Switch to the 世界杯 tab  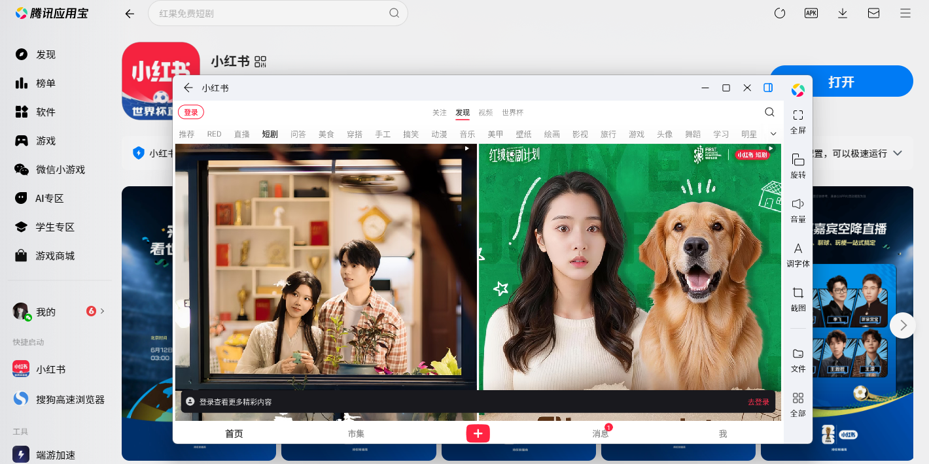pos(513,112)
